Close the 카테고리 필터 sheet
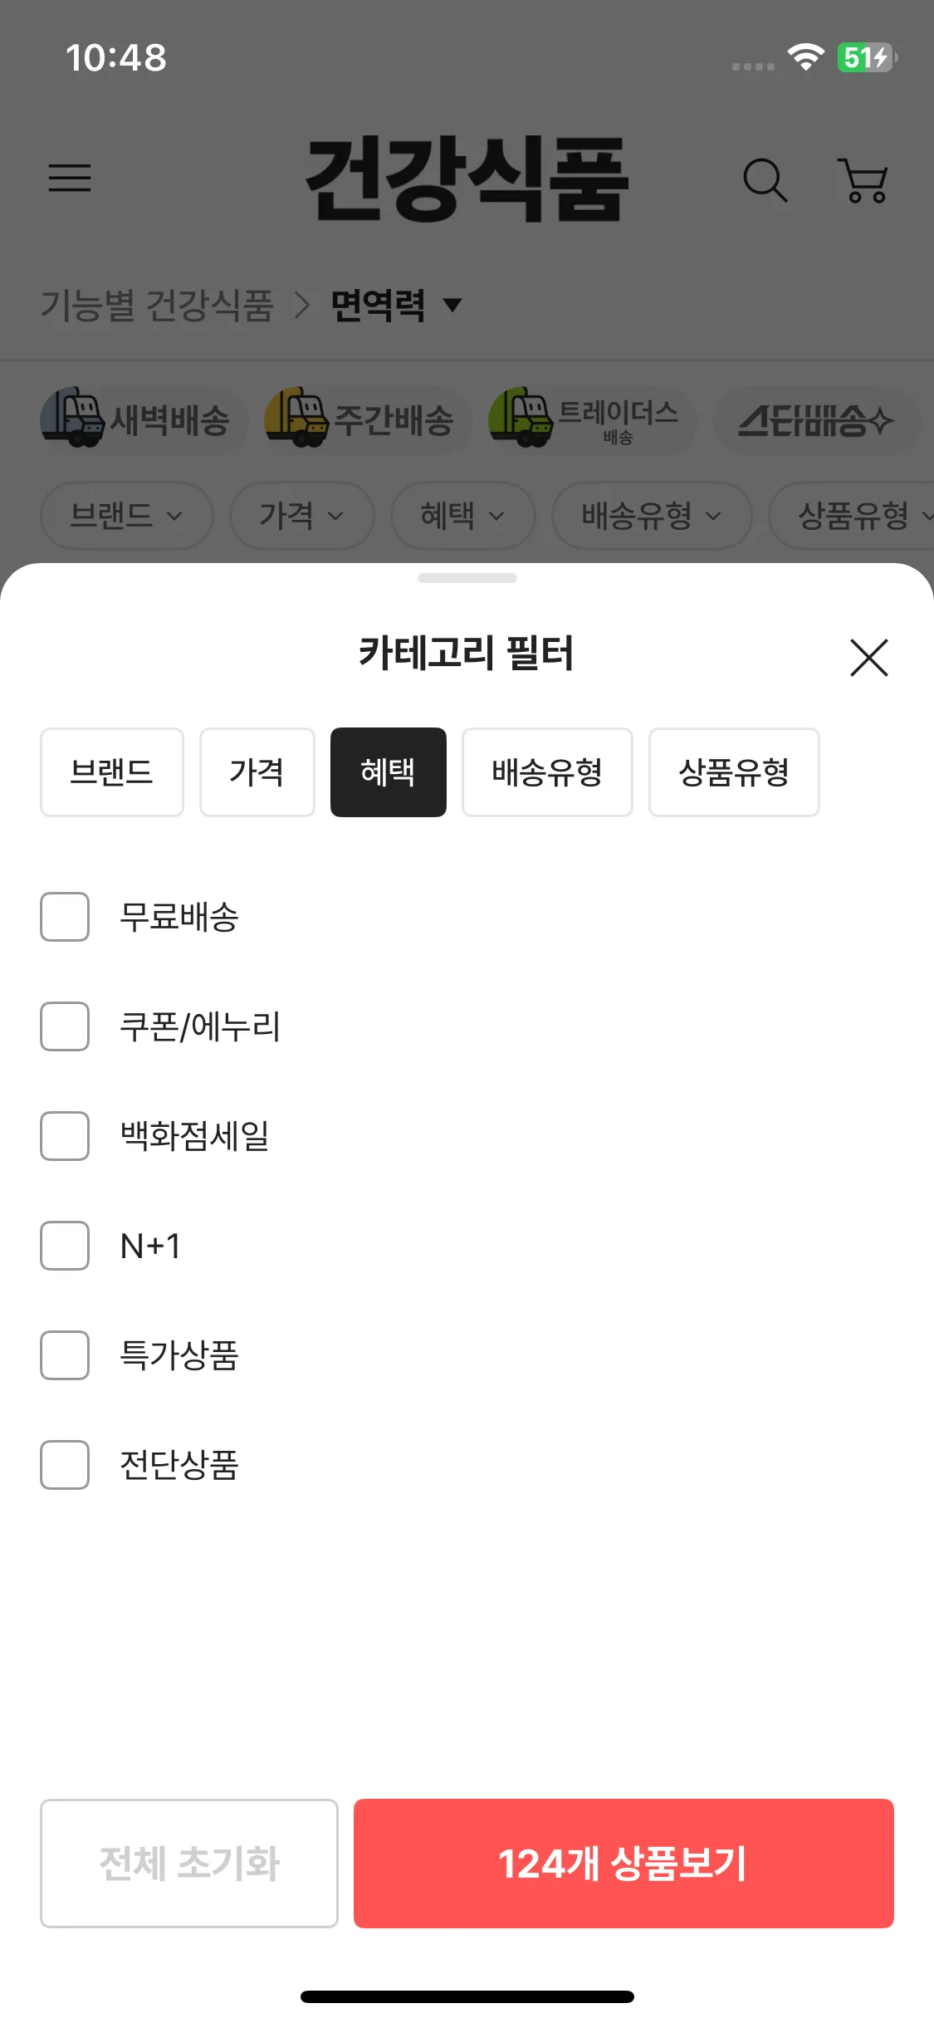 [x=868, y=658]
